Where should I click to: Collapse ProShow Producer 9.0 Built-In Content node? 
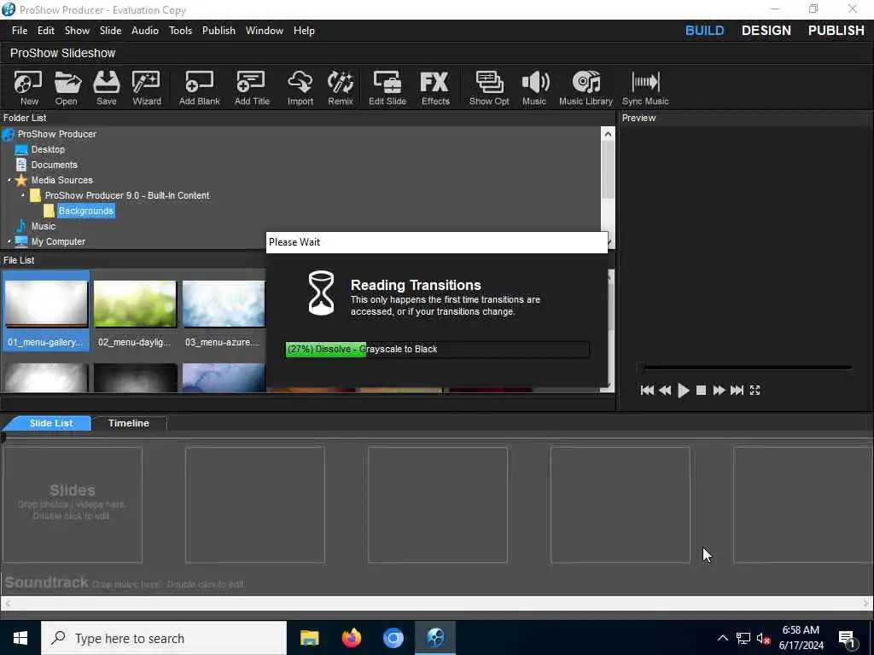[23, 195]
